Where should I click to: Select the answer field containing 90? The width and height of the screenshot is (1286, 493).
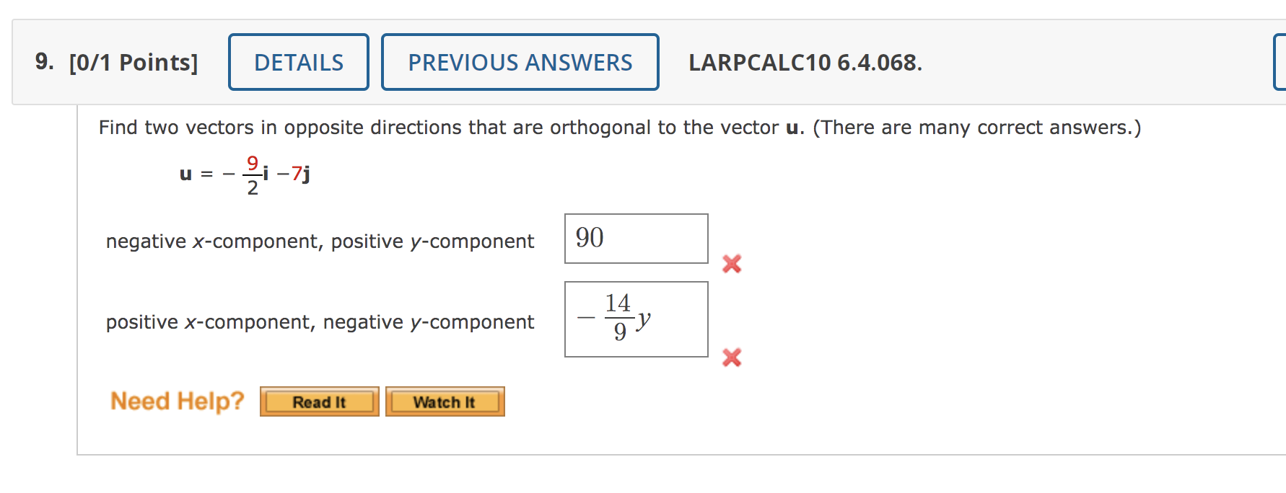636,239
